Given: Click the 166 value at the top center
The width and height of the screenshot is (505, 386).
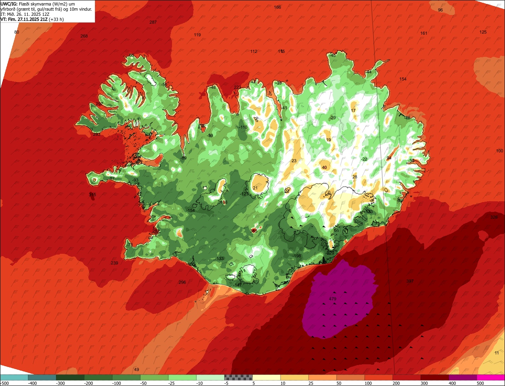Looking at the screenshot, I should 277,7.
